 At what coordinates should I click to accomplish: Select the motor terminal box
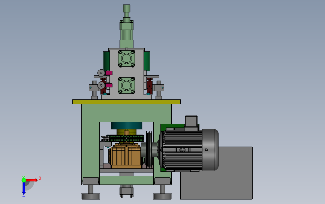191,123
